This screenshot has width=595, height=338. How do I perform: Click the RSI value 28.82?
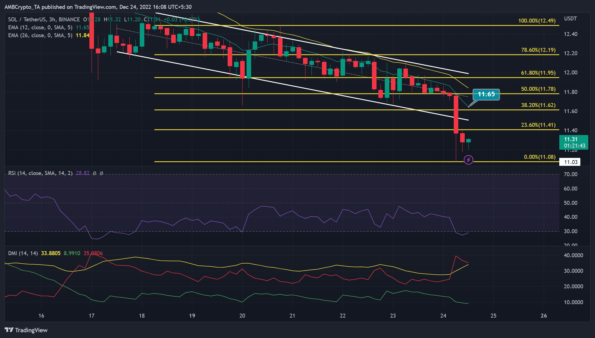coord(83,173)
